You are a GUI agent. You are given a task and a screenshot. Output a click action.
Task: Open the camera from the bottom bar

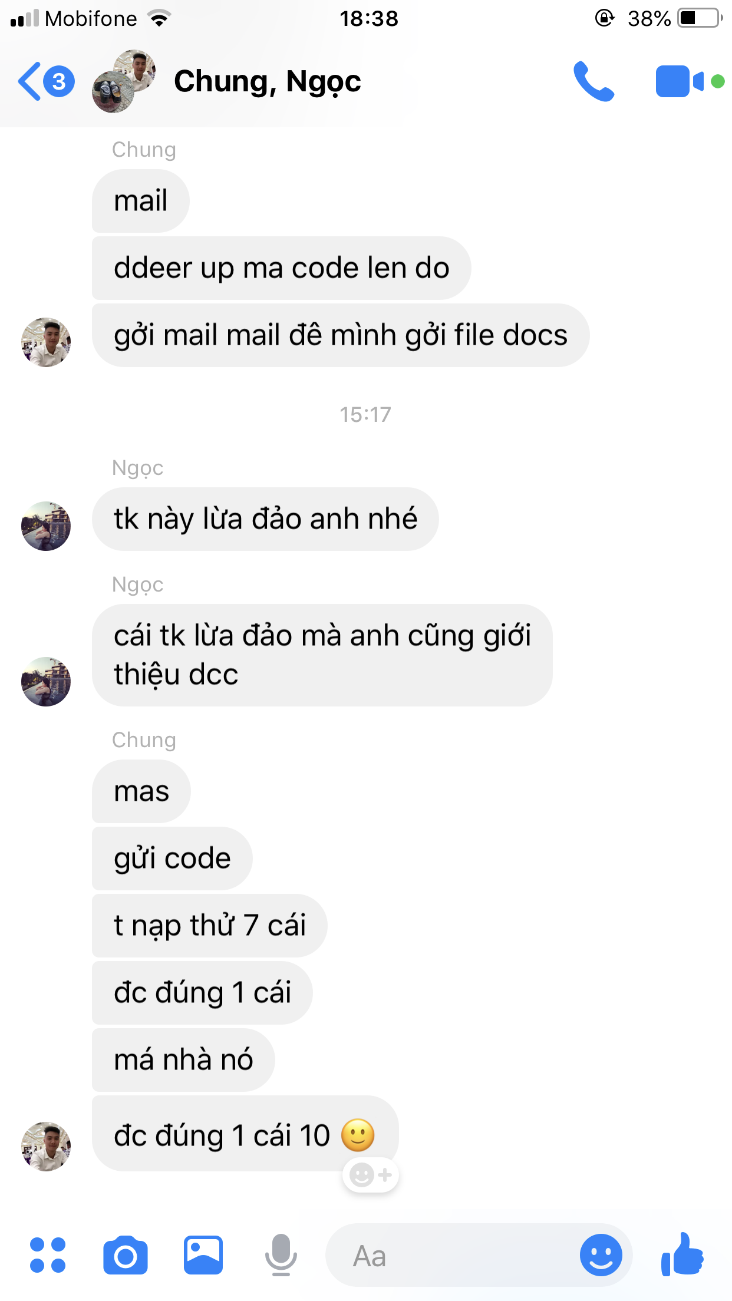pyautogui.click(x=125, y=1255)
